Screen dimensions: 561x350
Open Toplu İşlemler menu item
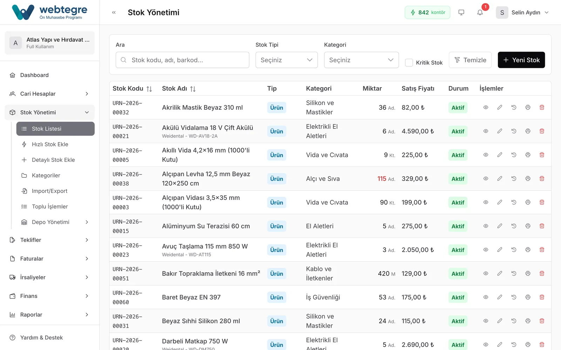[x=55, y=206]
